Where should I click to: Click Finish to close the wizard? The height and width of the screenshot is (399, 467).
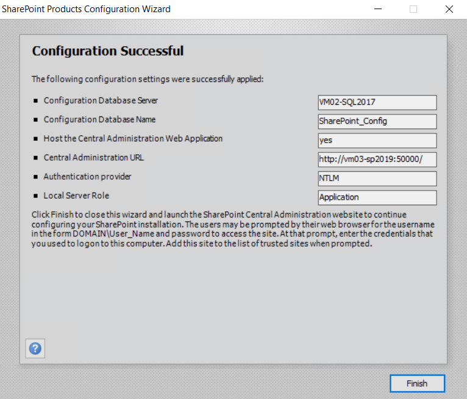(x=417, y=383)
